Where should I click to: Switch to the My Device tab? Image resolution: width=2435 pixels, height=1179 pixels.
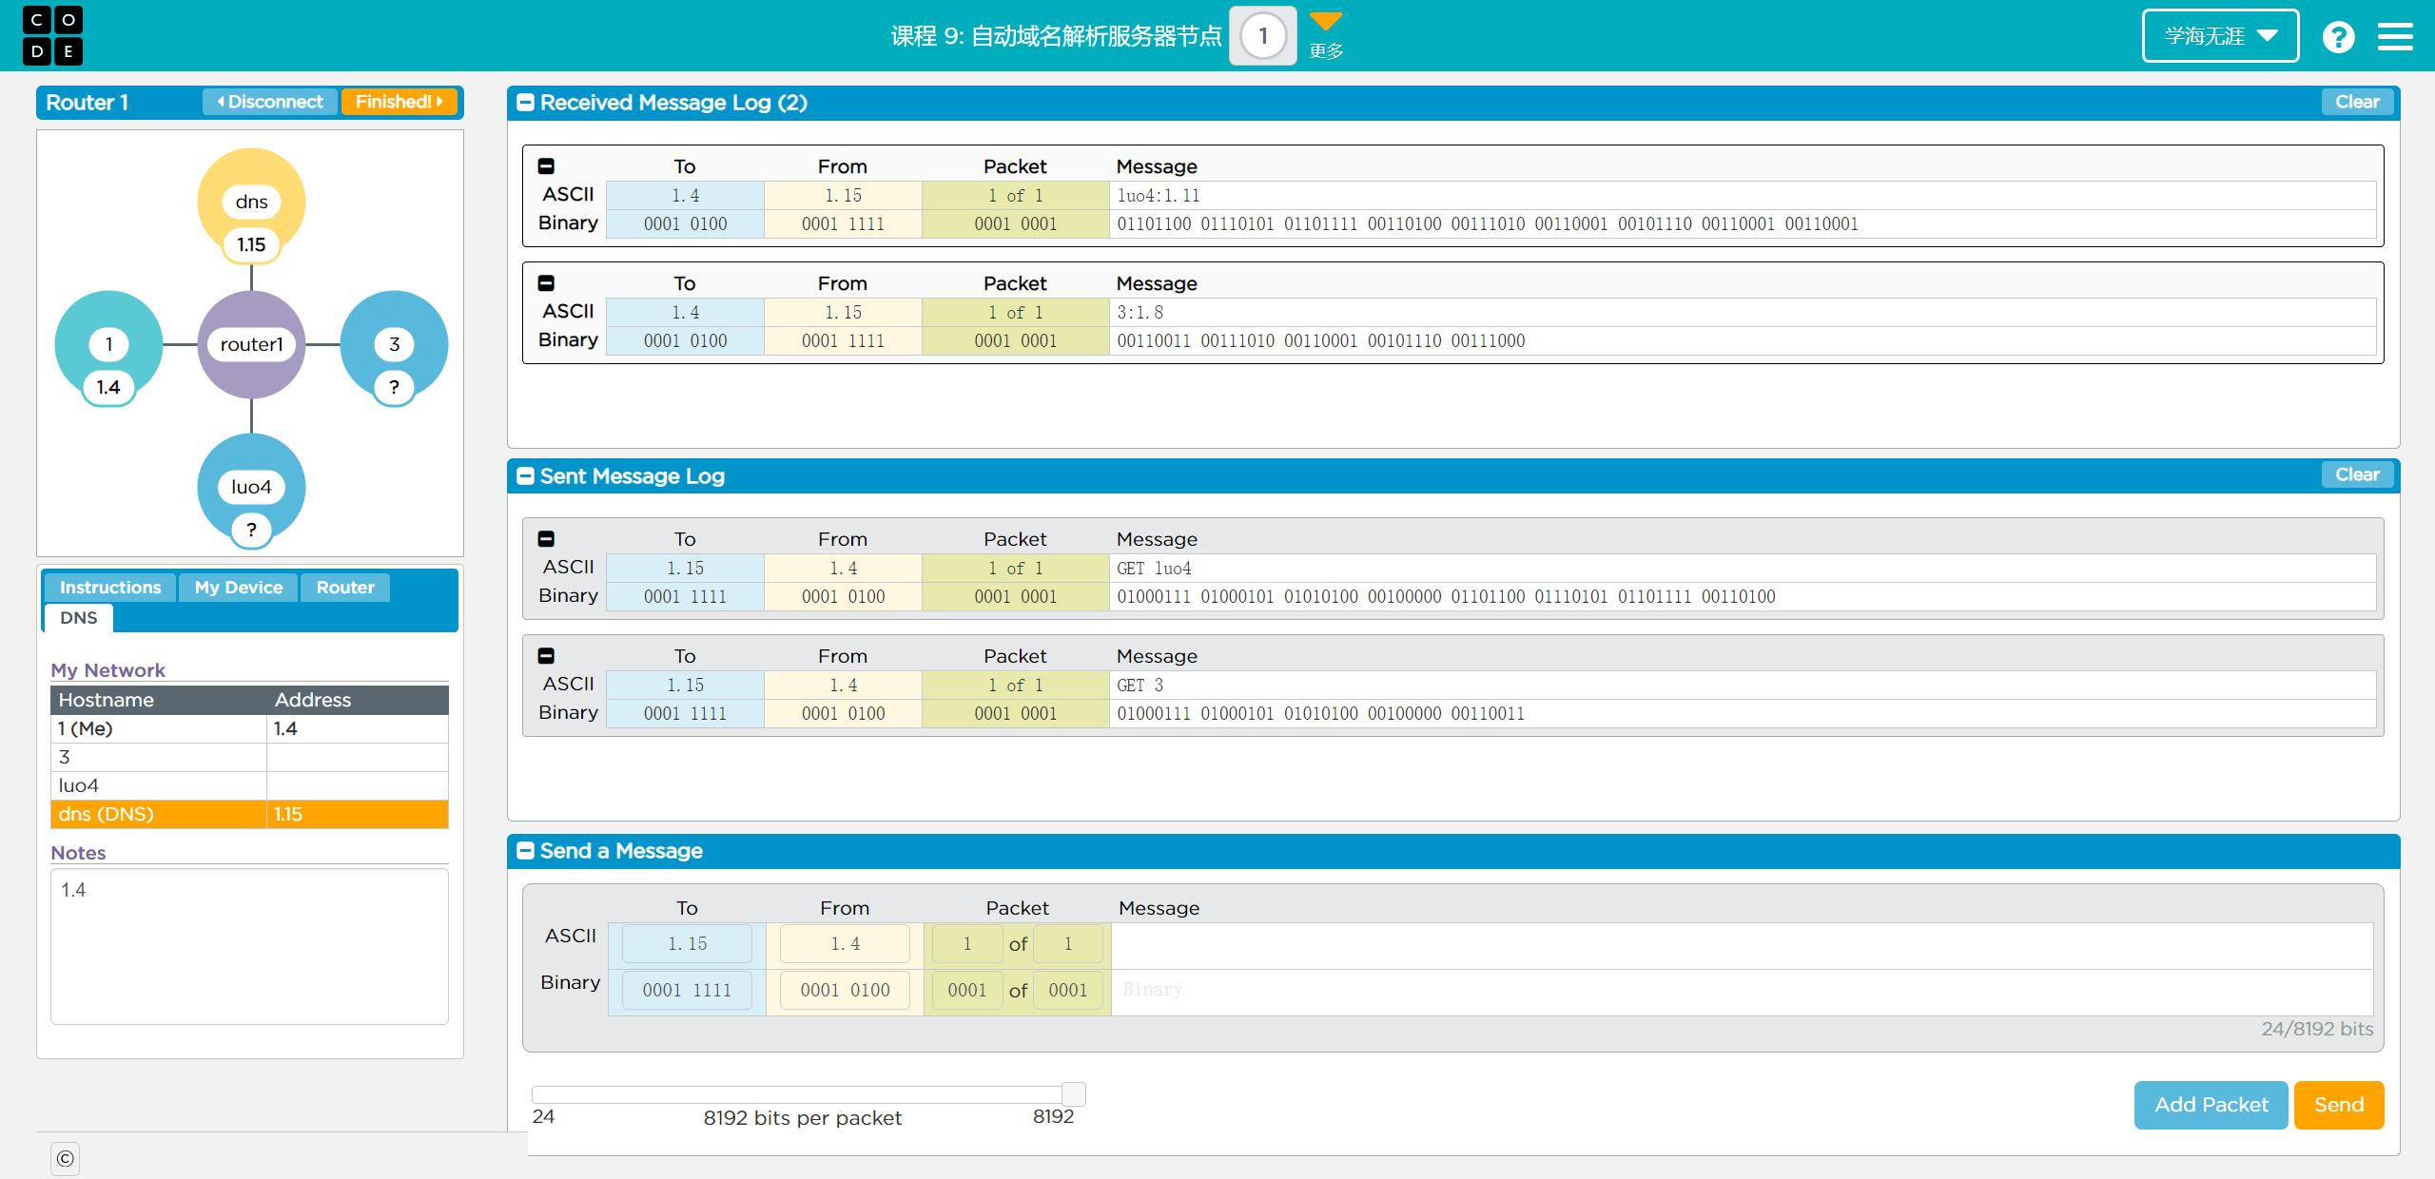[x=239, y=588]
